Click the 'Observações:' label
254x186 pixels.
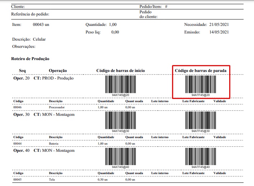pos(24,46)
